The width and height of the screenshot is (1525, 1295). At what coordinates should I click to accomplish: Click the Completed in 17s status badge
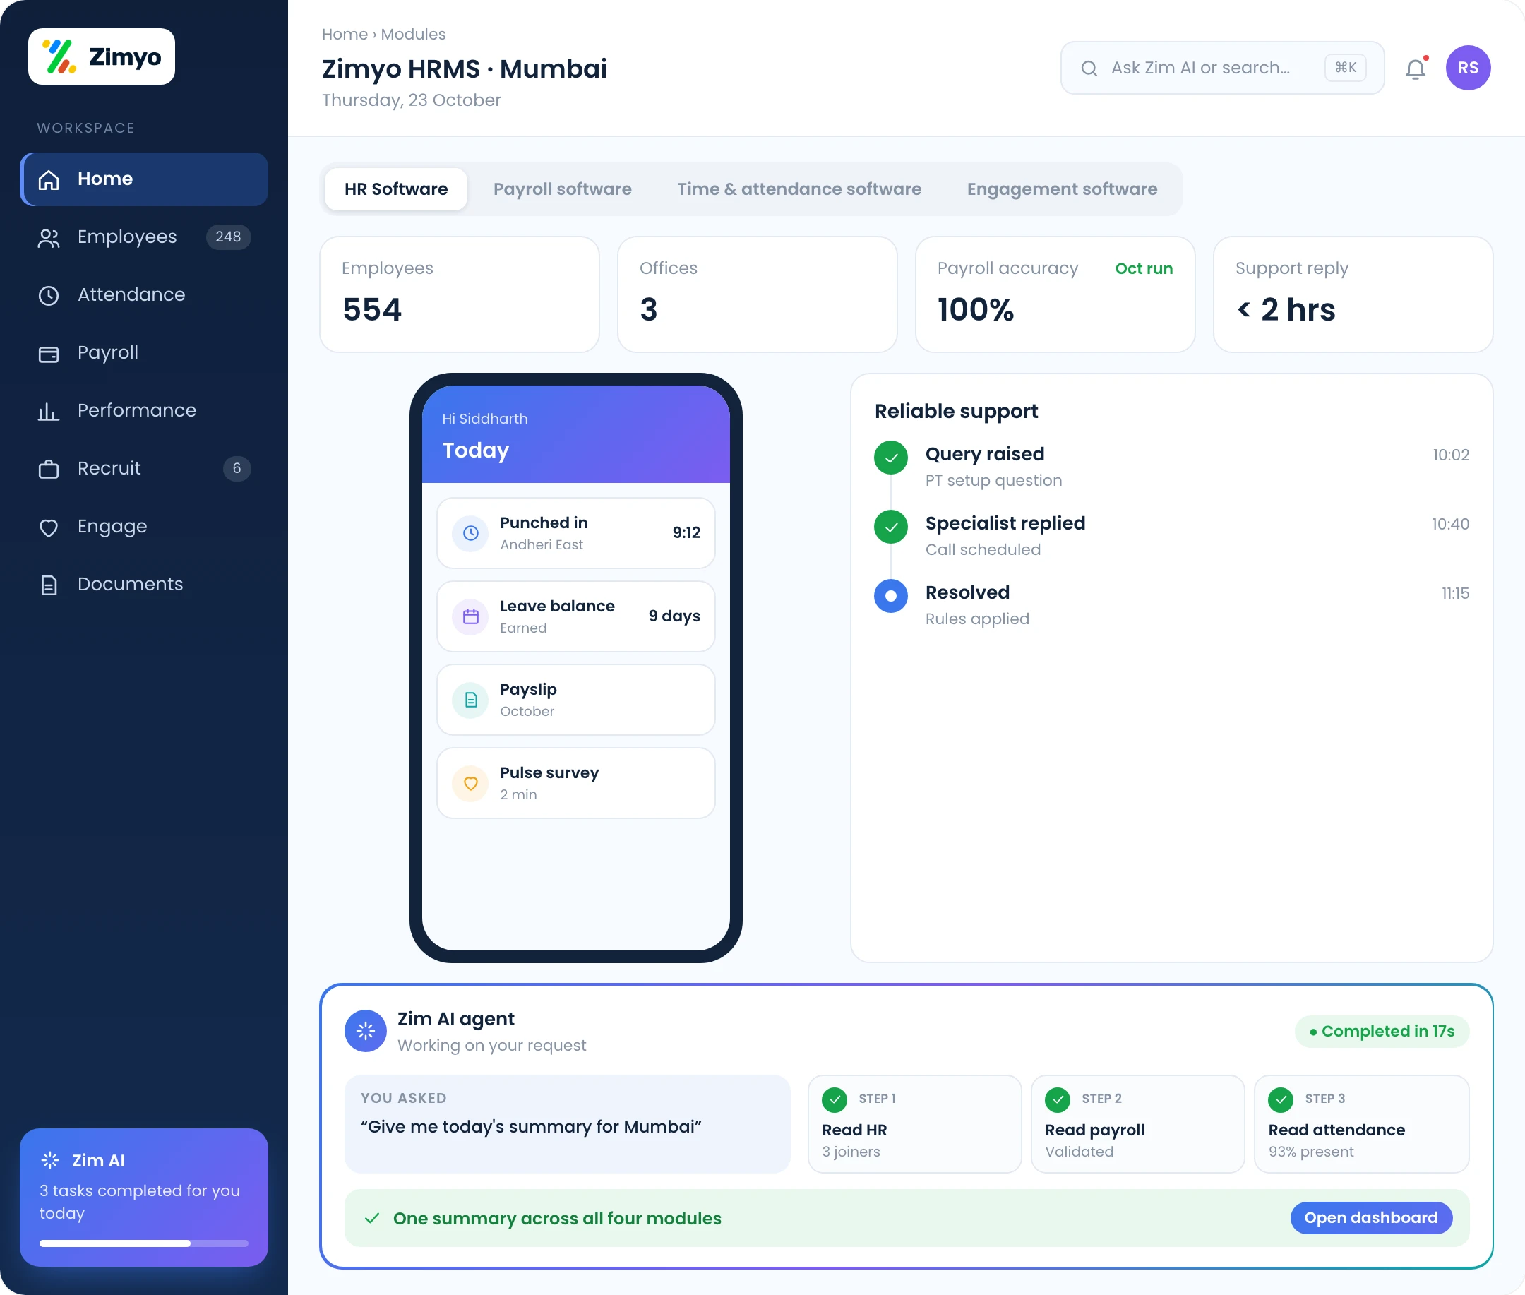[1382, 1032]
